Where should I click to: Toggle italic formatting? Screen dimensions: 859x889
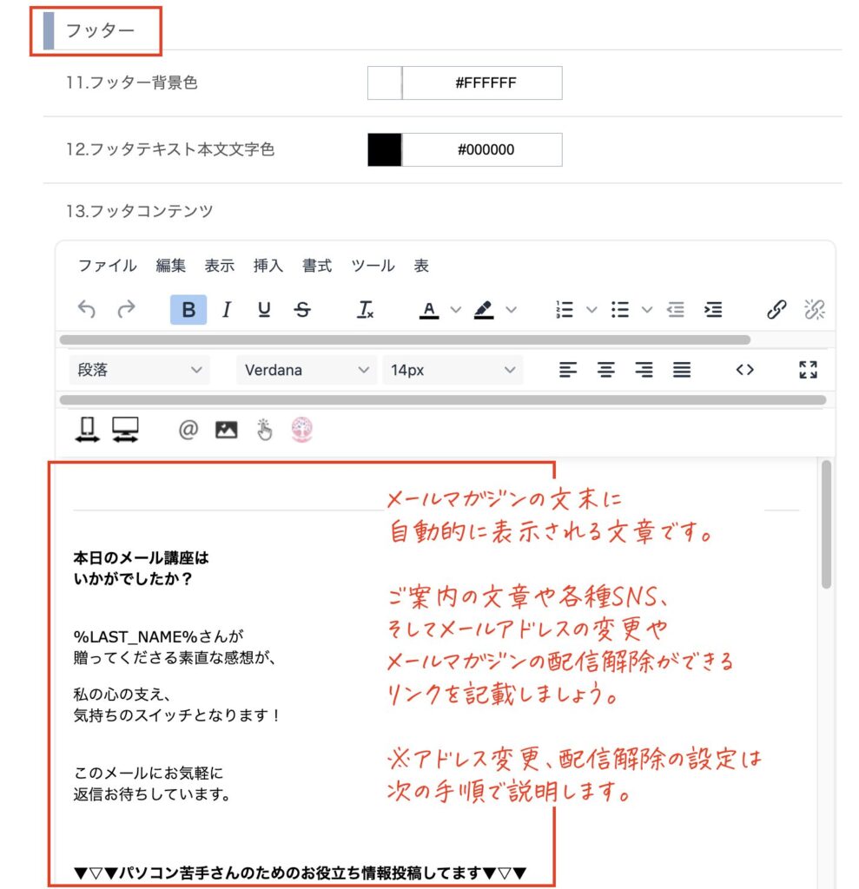tap(227, 310)
